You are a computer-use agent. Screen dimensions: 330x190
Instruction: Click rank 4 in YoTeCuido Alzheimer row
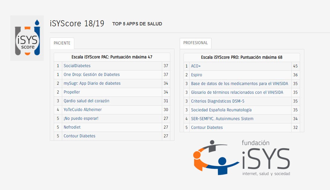click(x=58, y=110)
